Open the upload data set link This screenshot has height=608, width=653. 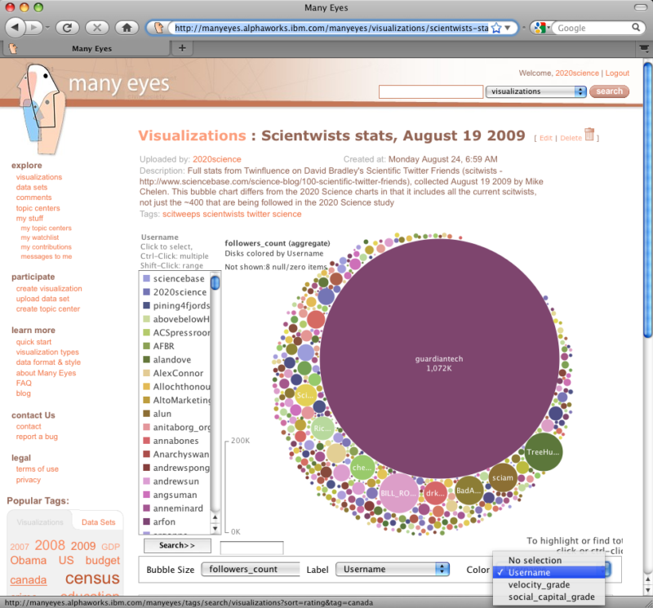43,299
